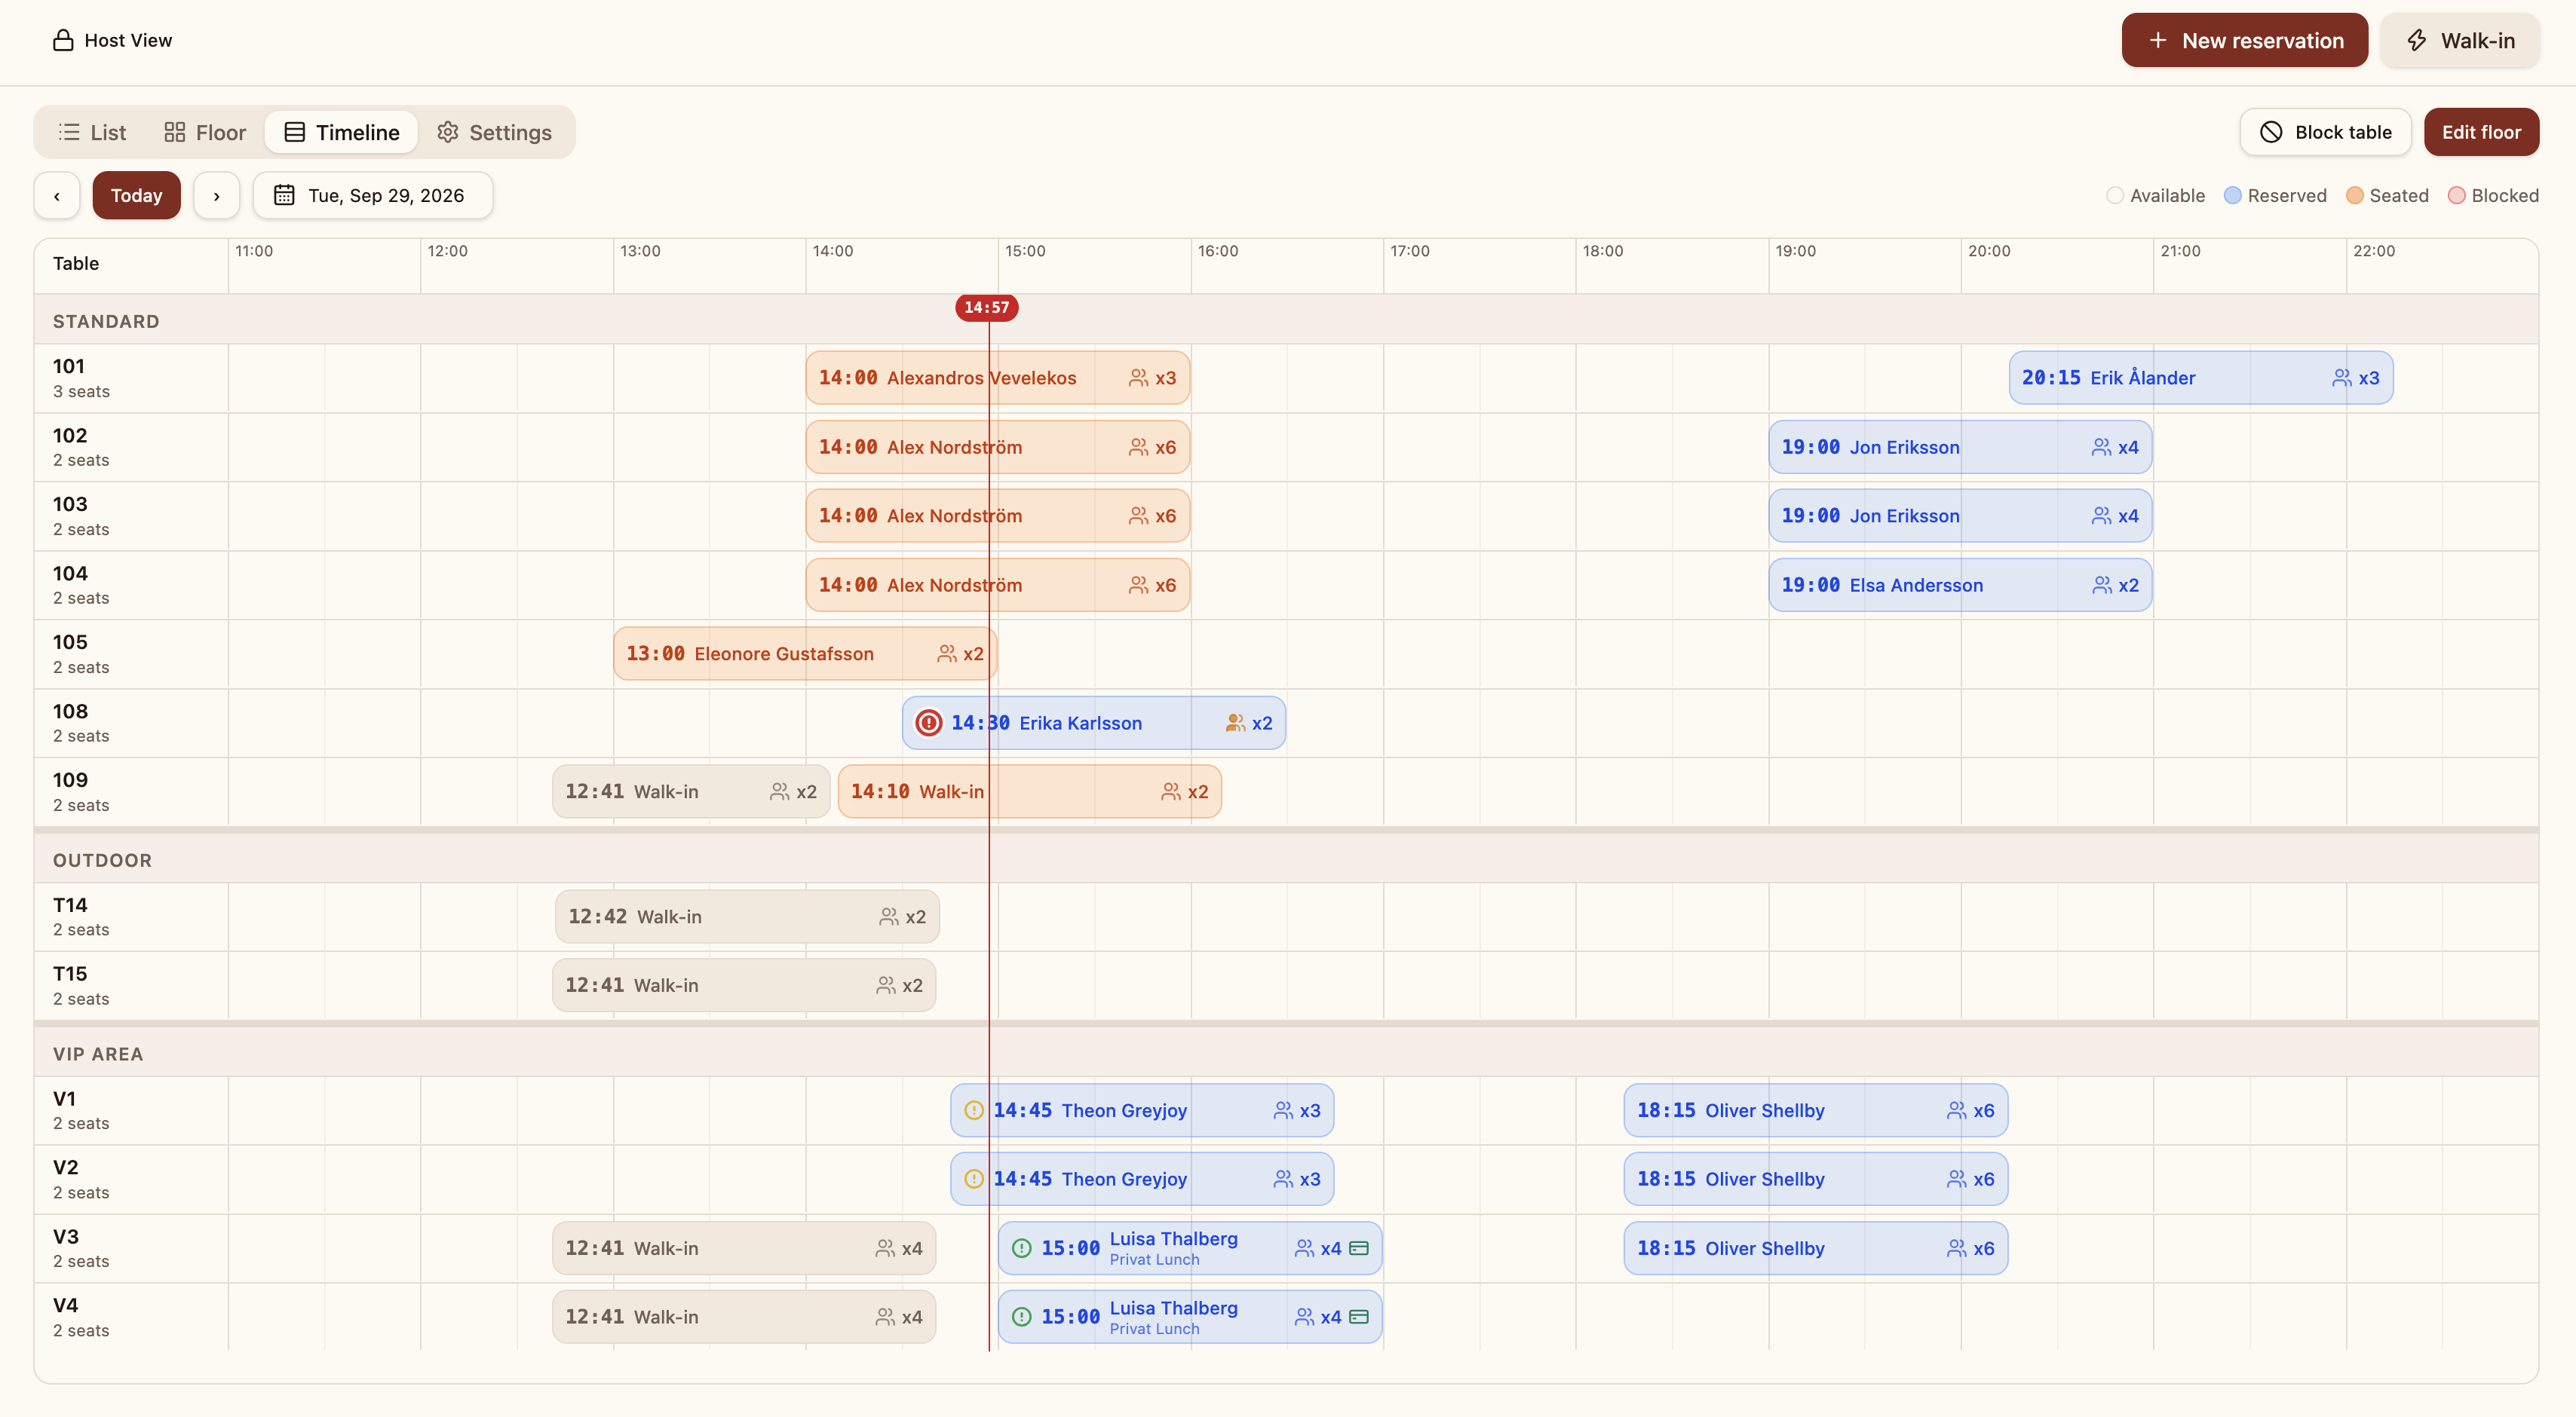This screenshot has width=2576, height=1417.
Task: Click the 14:57 current time marker
Action: click(x=986, y=308)
